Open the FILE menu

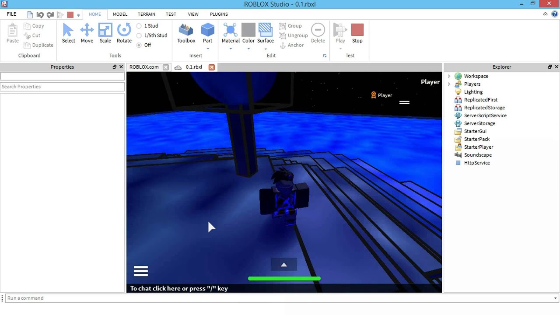[x=11, y=14]
